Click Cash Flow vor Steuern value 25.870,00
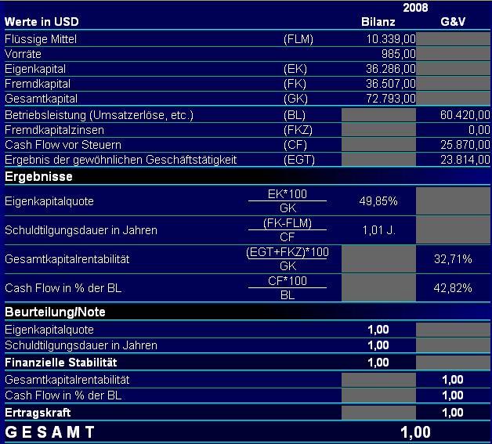 [465, 145]
